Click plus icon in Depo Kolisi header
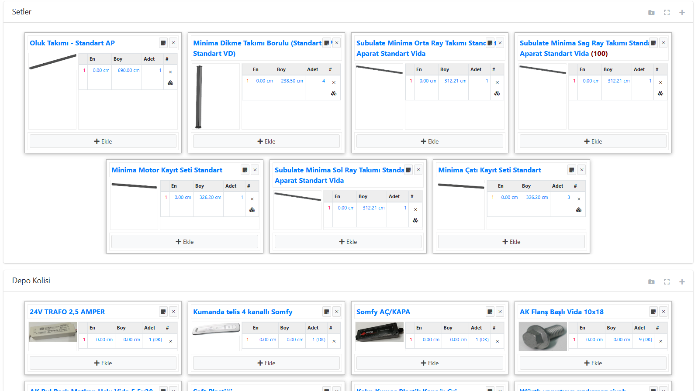Viewport: 698px width, 391px height. (x=682, y=282)
